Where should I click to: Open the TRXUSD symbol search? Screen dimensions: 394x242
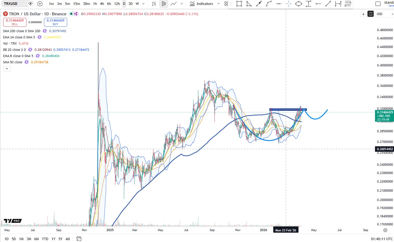click(x=11, y=4)
